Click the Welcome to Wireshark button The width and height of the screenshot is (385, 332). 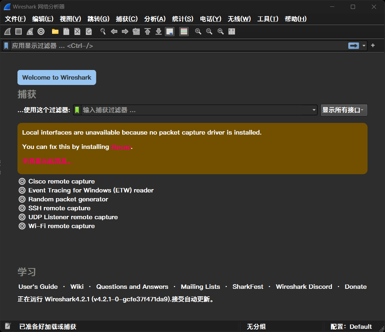(x=57, y=77)
